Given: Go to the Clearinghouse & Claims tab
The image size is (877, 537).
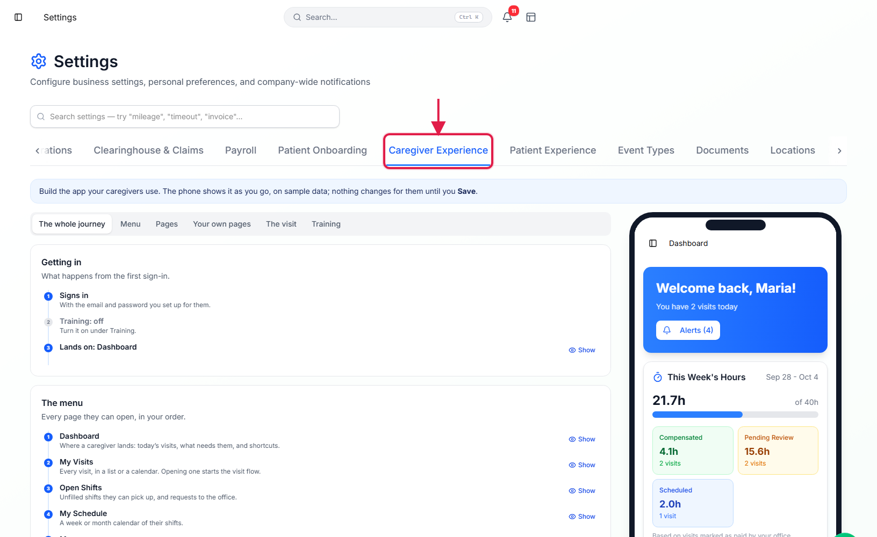Looking at the screenshot, I should 148,150.
